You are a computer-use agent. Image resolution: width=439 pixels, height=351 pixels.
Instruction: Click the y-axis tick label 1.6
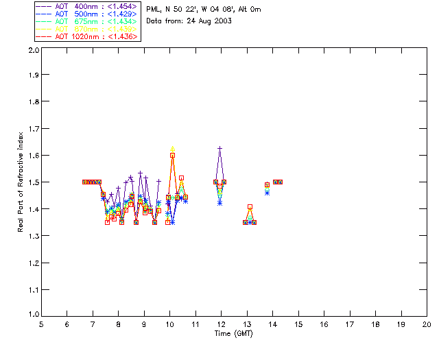point(34,156)
